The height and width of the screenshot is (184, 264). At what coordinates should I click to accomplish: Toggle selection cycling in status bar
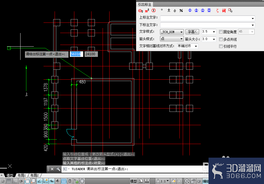pos(76,181)
